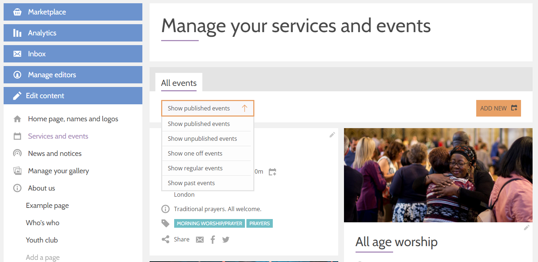Click the Inbox envelope icon
Screen dimensions: 538x262
click(x=17, y=54)
